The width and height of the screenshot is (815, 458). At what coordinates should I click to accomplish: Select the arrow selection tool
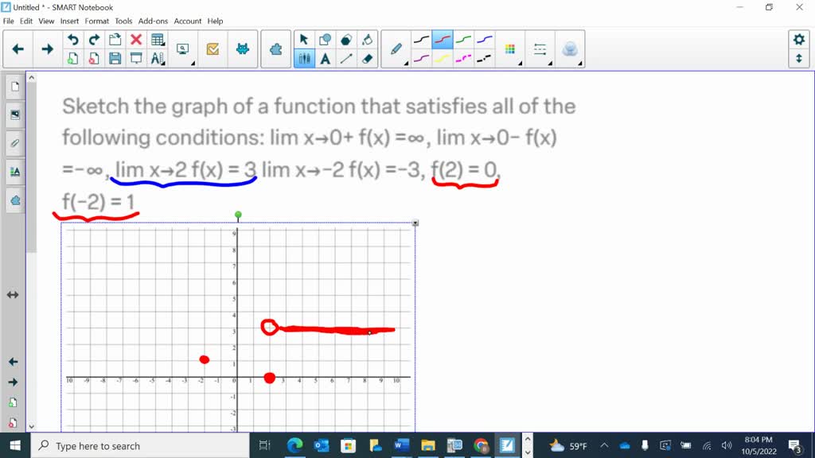coord(303,38)
